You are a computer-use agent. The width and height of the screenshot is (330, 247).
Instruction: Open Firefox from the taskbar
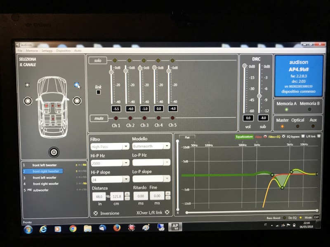pyautogui.click(x=117, y=228)
